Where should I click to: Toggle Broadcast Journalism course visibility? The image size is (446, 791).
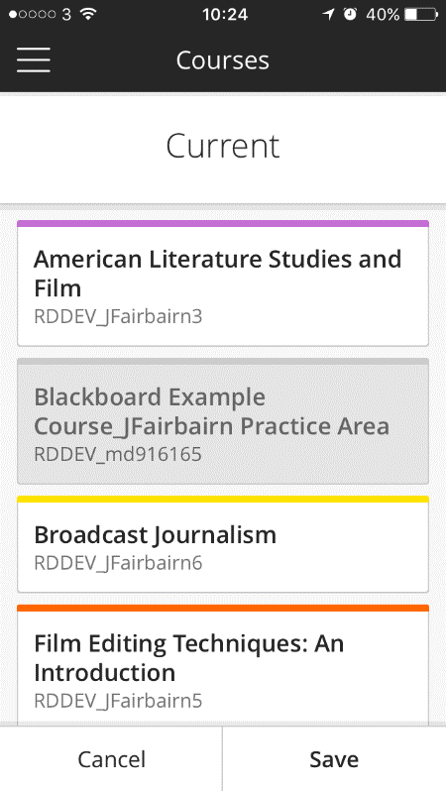(223, 544)
